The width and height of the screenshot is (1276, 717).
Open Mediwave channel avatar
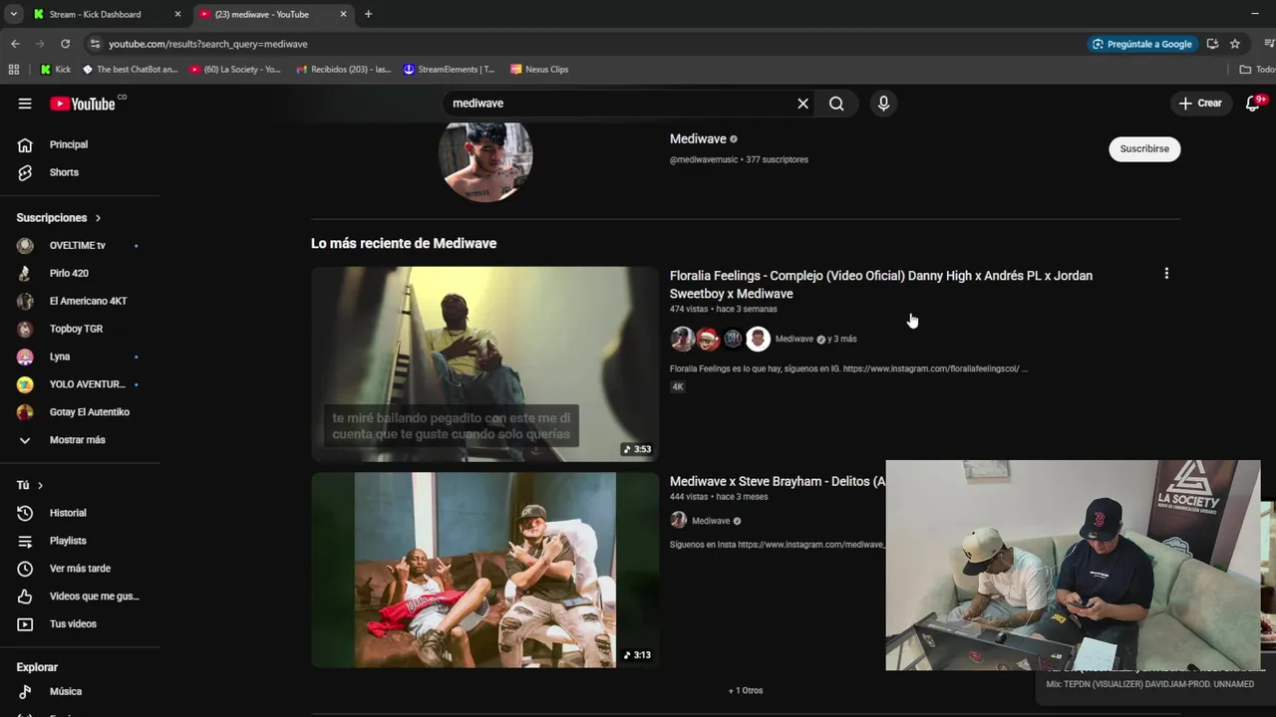485,159
